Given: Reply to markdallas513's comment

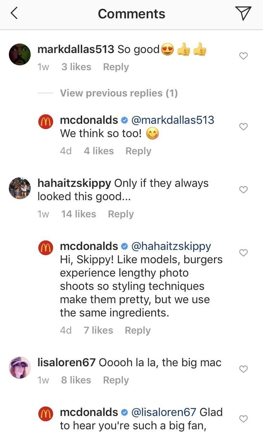Looking at the screenshot, I should pyautogui.click(x=116, y=67).
